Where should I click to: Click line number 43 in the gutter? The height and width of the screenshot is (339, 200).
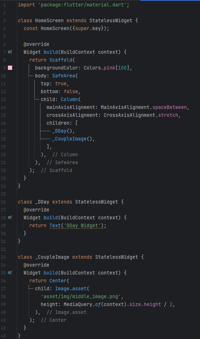point(3,336)
